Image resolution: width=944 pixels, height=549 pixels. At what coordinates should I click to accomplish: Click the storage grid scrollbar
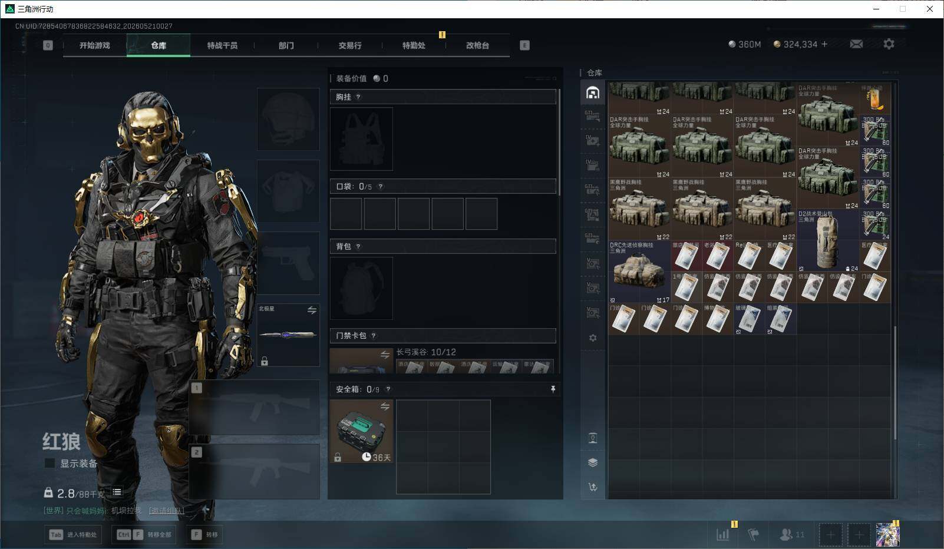tap(895, 383)
